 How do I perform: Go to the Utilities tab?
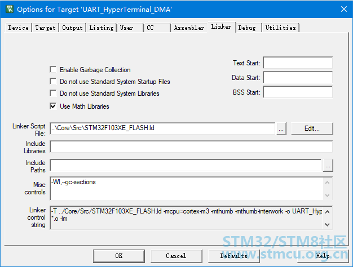280,28
